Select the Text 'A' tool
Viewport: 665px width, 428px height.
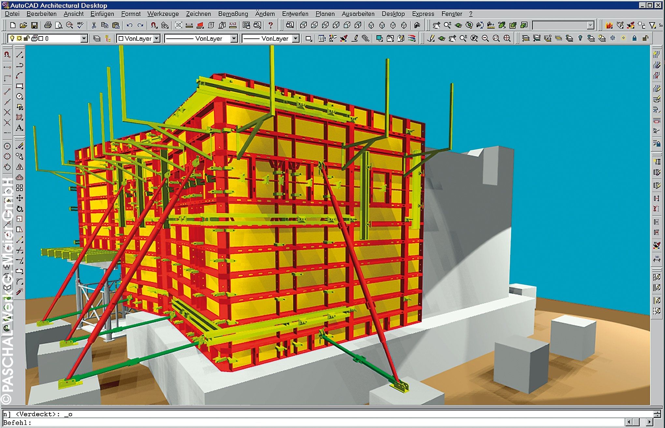coord(20,128)
